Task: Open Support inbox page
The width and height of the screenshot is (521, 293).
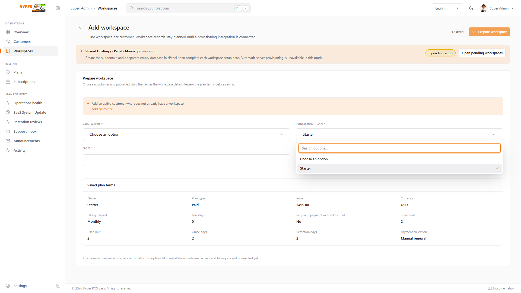Action: pyautogui.click(x=30, y=131)
